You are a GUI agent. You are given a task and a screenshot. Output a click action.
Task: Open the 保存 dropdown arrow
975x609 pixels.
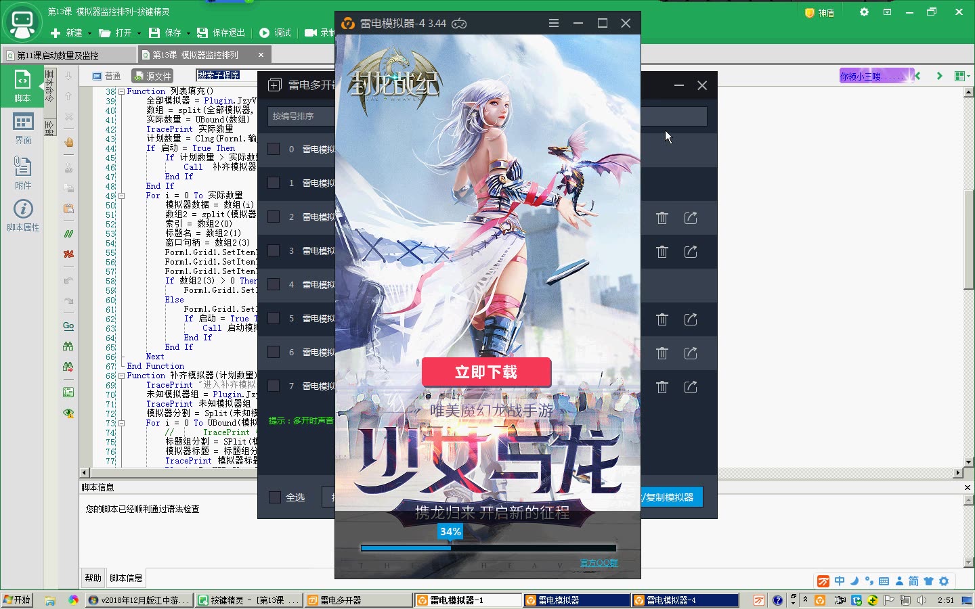188,33
